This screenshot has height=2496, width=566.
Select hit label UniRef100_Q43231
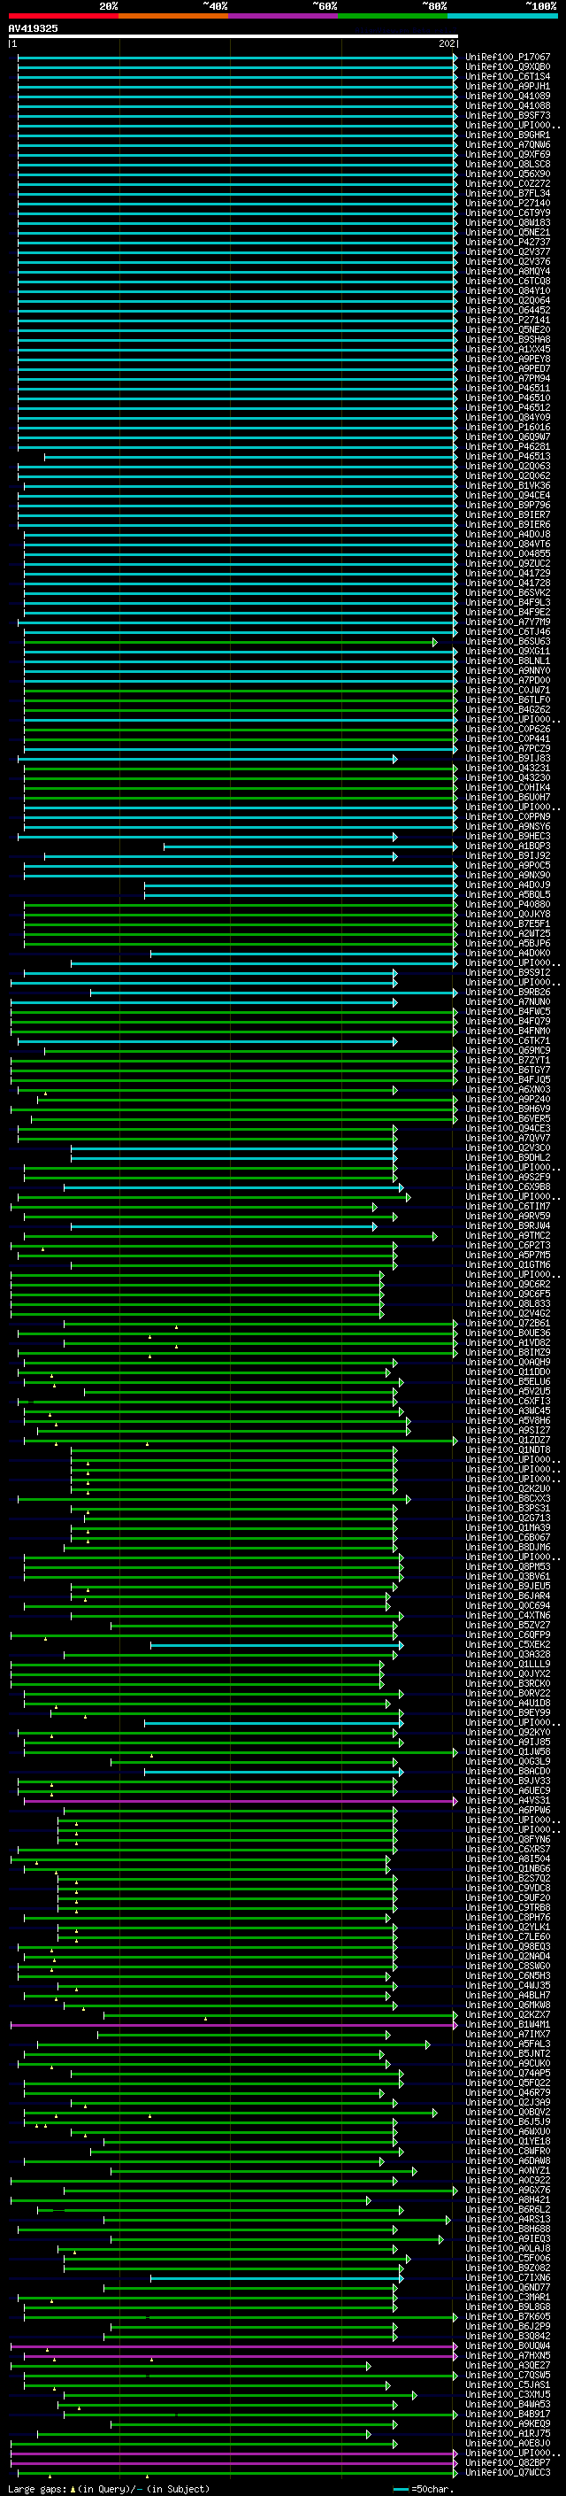point(508,769)
